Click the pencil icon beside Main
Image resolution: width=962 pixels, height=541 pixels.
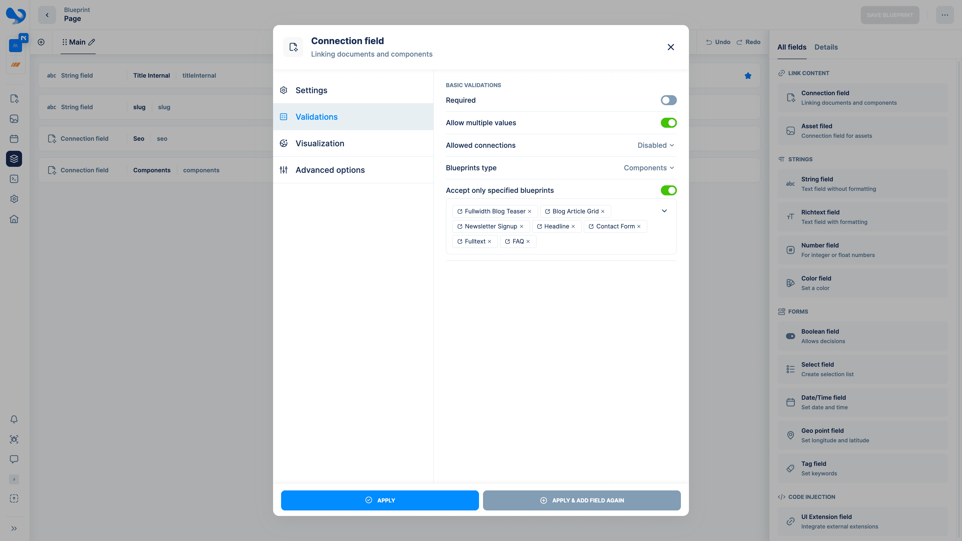tap(91, 42)
